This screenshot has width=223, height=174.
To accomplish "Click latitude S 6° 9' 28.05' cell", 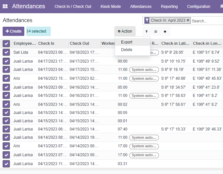I will [172, 52].
